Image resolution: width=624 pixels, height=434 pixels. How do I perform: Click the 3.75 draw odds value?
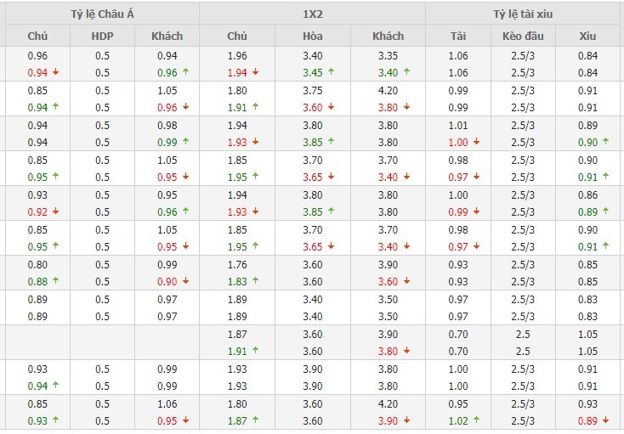[312, 91]
